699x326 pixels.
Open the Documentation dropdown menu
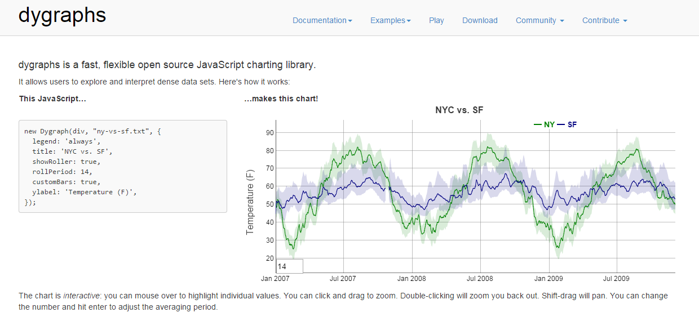(x=322, y=20)
